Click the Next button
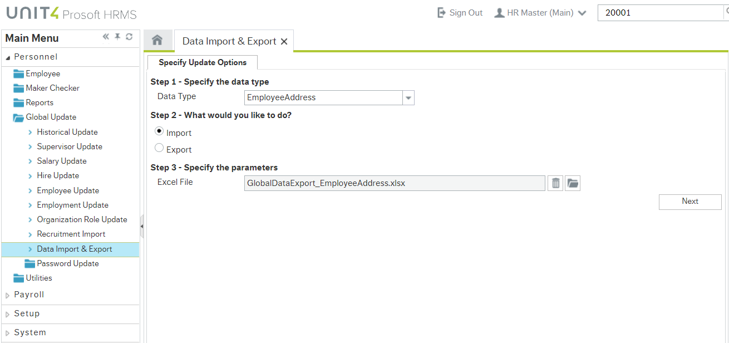Image resolution: width=729 pixels, height=343 pixels. (x=690, y=202)
